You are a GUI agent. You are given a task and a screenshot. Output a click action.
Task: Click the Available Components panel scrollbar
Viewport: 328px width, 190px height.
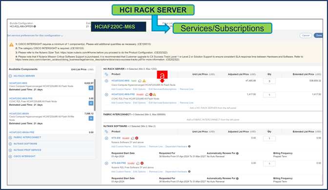click(95, 95)
